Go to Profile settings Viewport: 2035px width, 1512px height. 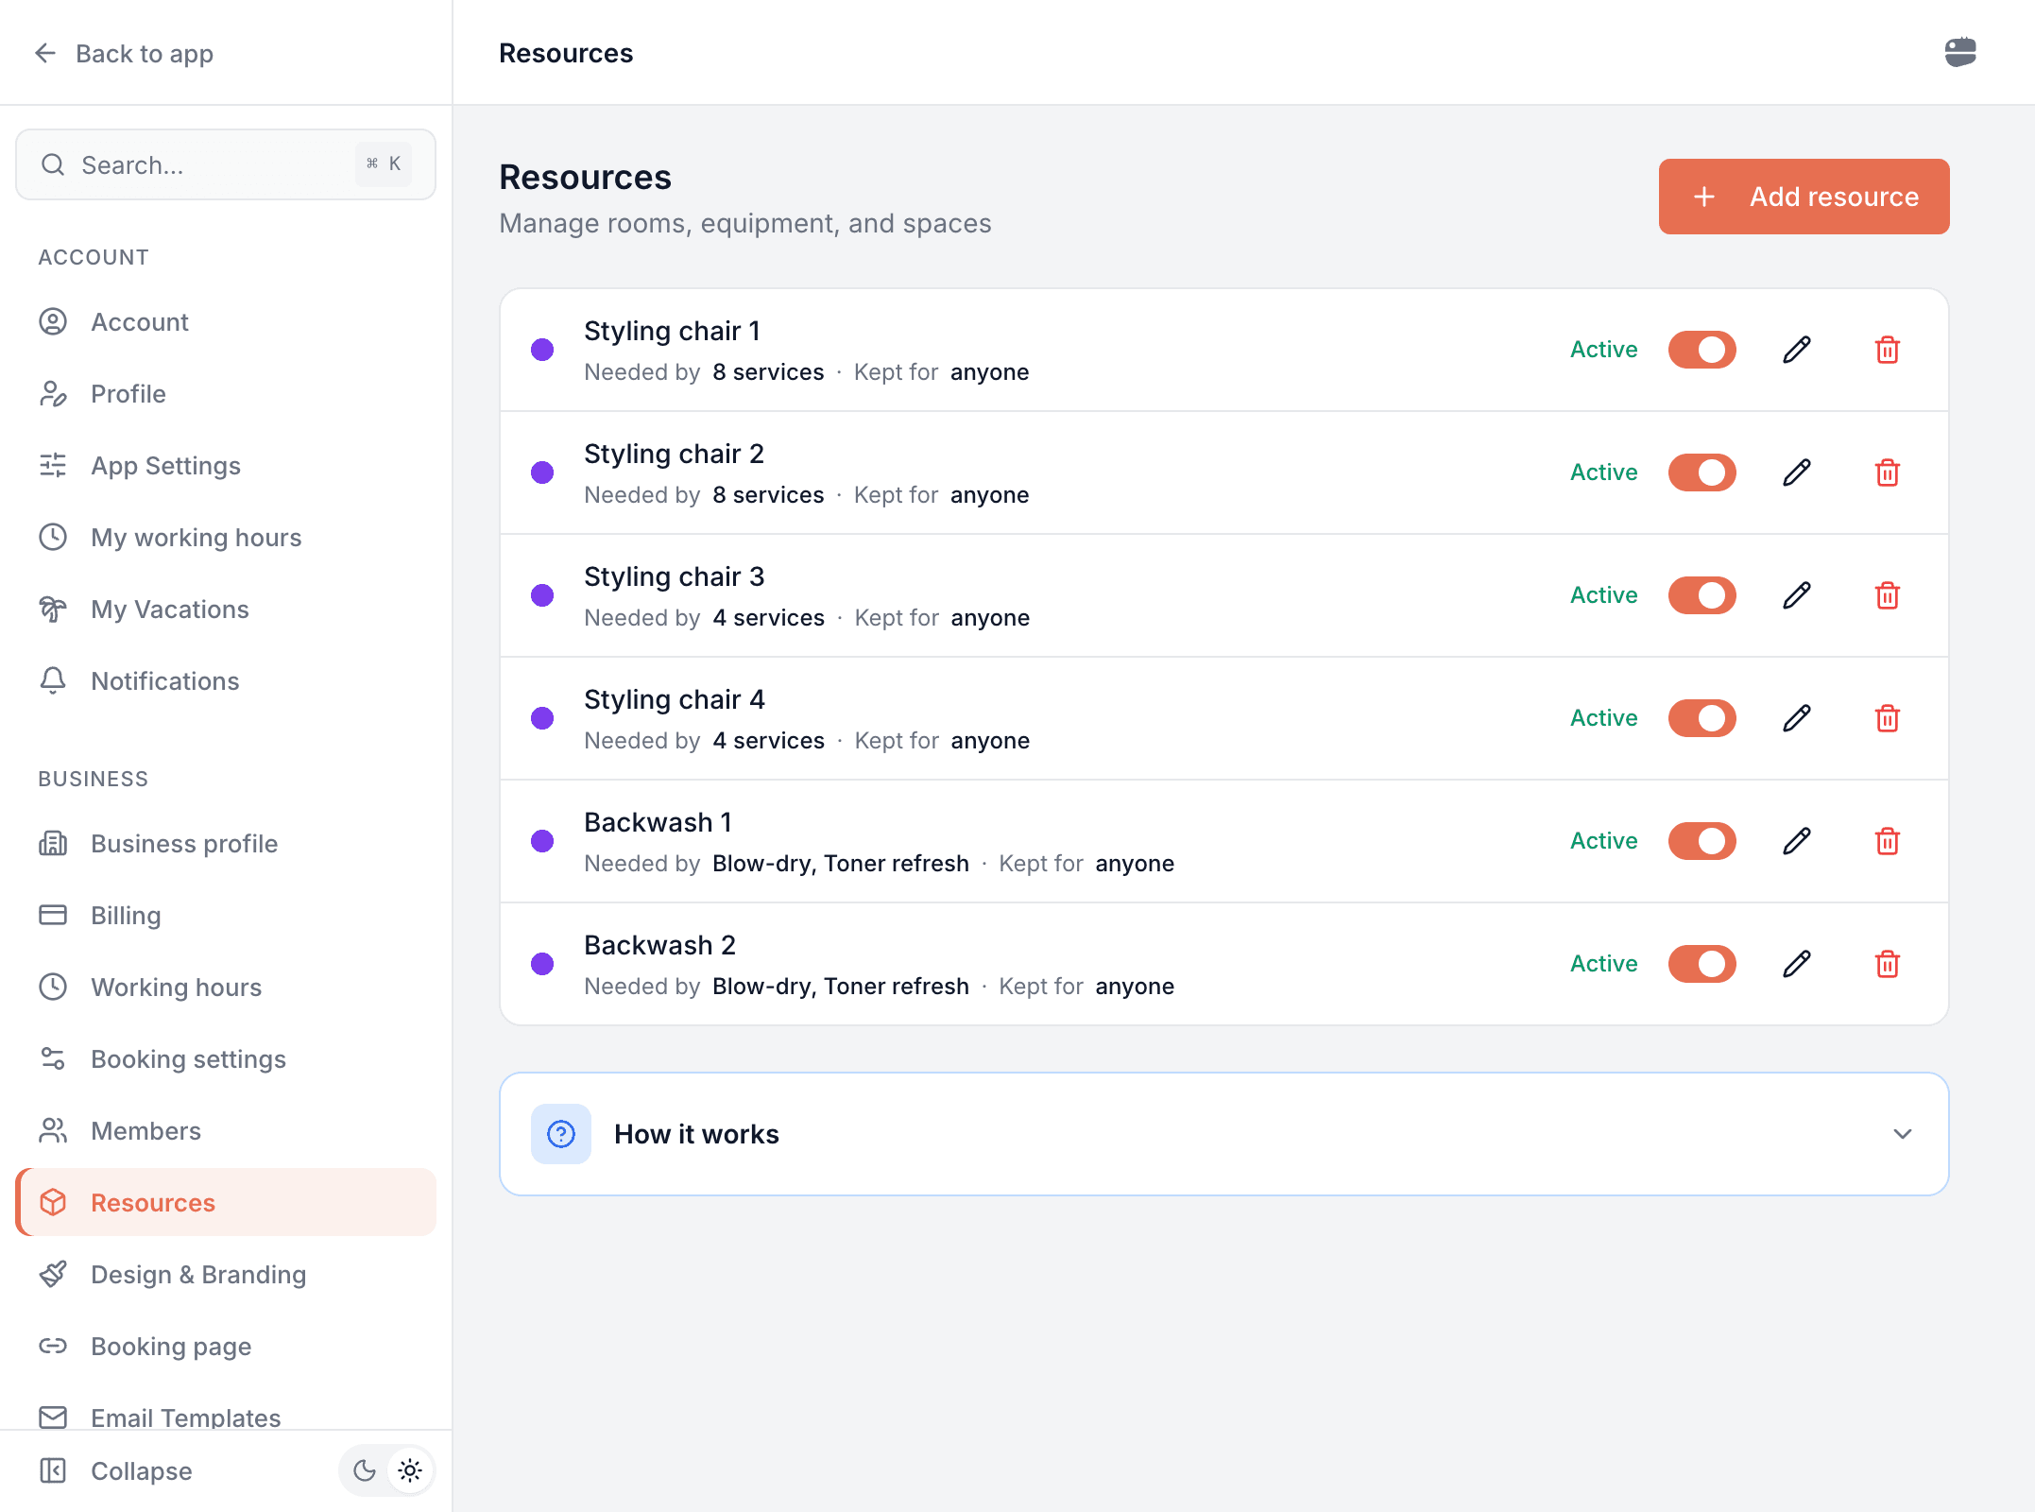click(x=226, y=393)
